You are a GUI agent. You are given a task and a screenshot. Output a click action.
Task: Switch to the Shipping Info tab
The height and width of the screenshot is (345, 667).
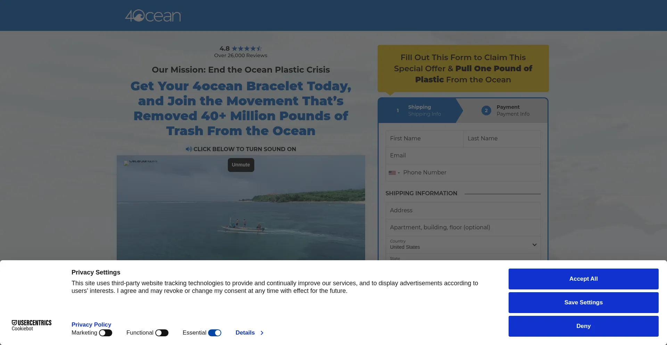[424, 110]
